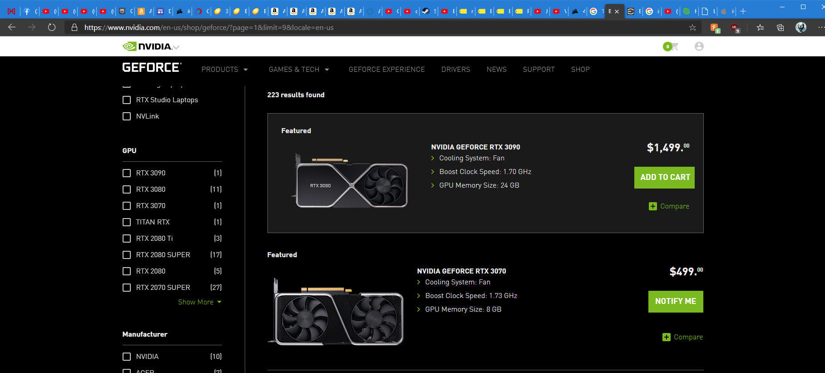Add the RTX 3090 to cart

tap(664, 178)
